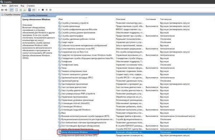Screen dimensions: 215x140
Task: Click gear icon of Управление приложениями
Action: click(x=59, y=97)
